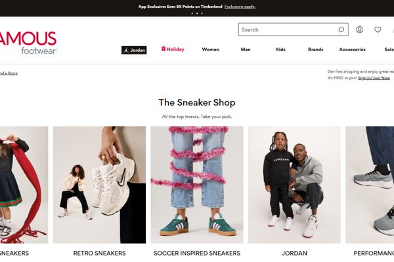
Task: Click the Exclusions apply link
Action: [240, 7]
